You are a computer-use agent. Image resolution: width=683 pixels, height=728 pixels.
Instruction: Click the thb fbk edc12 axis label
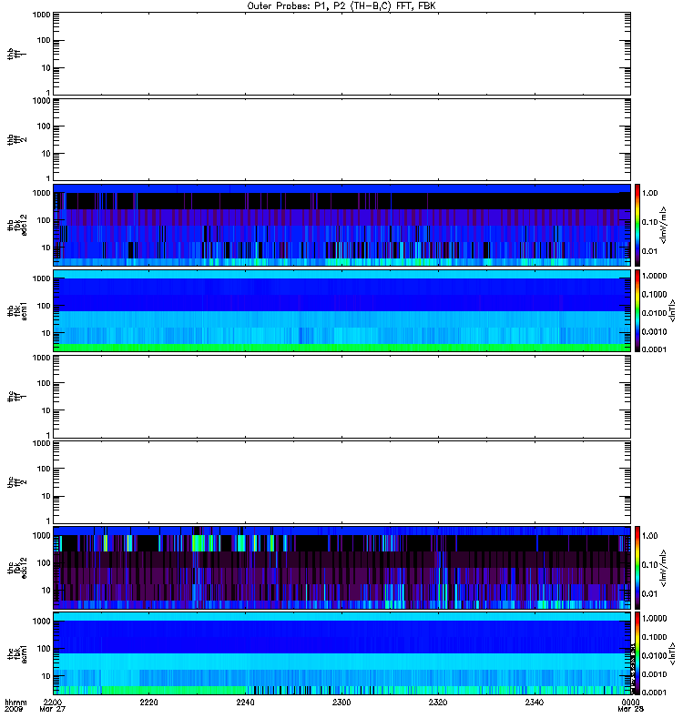[x=16, y=225]
